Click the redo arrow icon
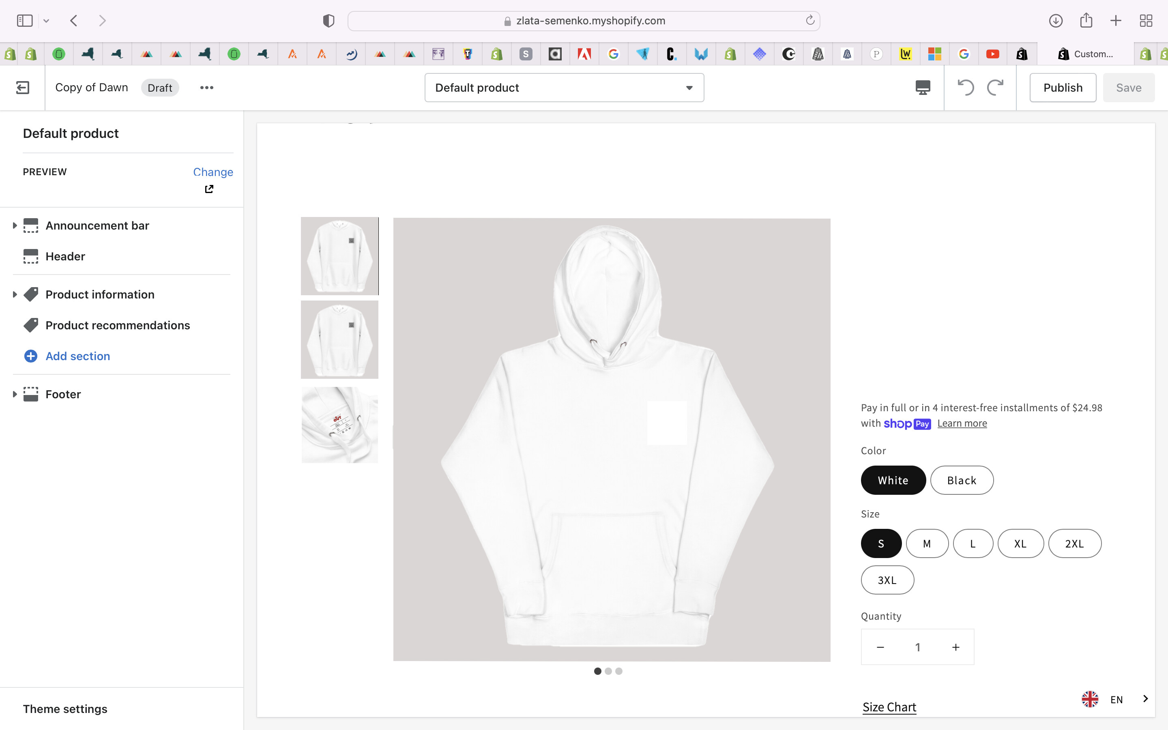This screenshot has height=730, width=1168. 995,87
